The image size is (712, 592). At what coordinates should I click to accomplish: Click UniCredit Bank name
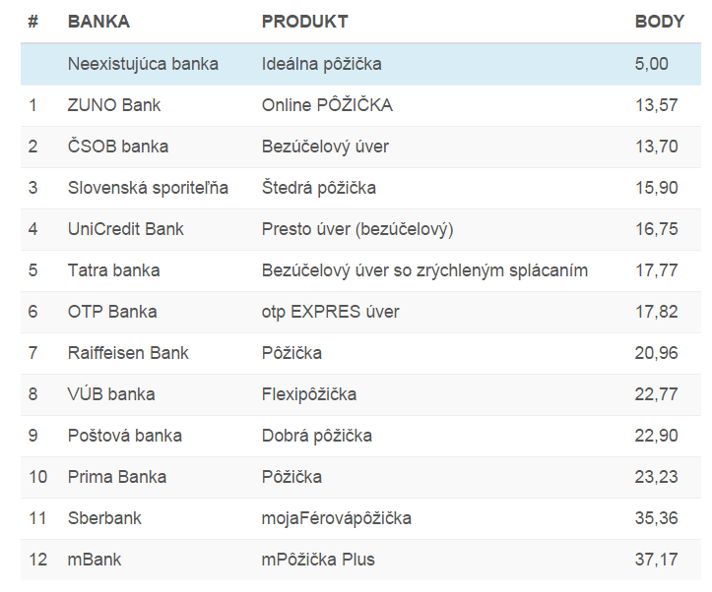(x=125, y=229)
